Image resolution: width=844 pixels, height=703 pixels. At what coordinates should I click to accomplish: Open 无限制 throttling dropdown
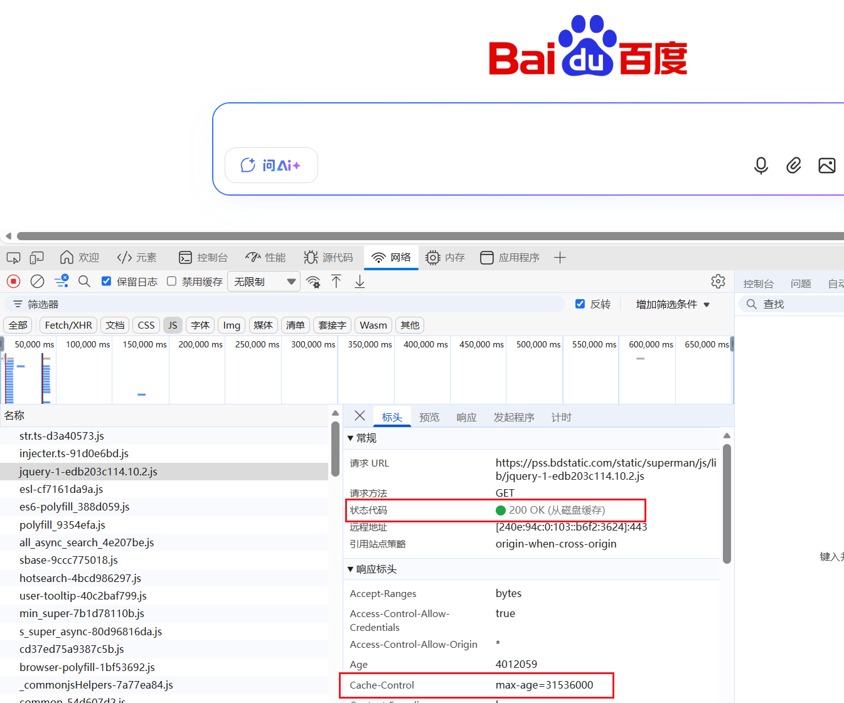coord(264,282)
